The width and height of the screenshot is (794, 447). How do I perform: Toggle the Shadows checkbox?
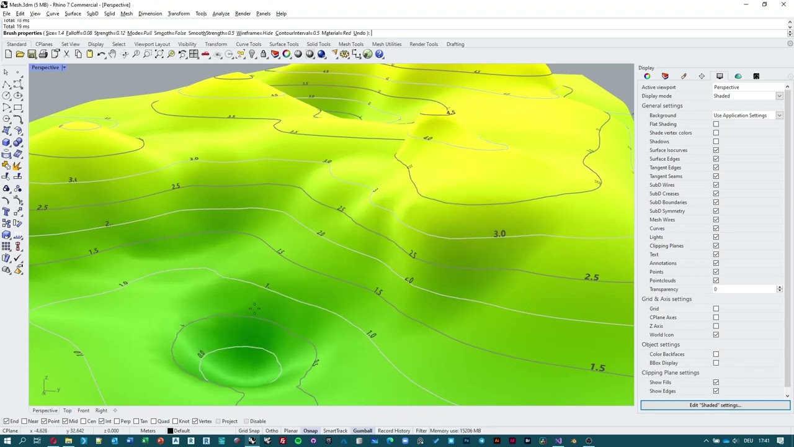[x=716, y=142]
